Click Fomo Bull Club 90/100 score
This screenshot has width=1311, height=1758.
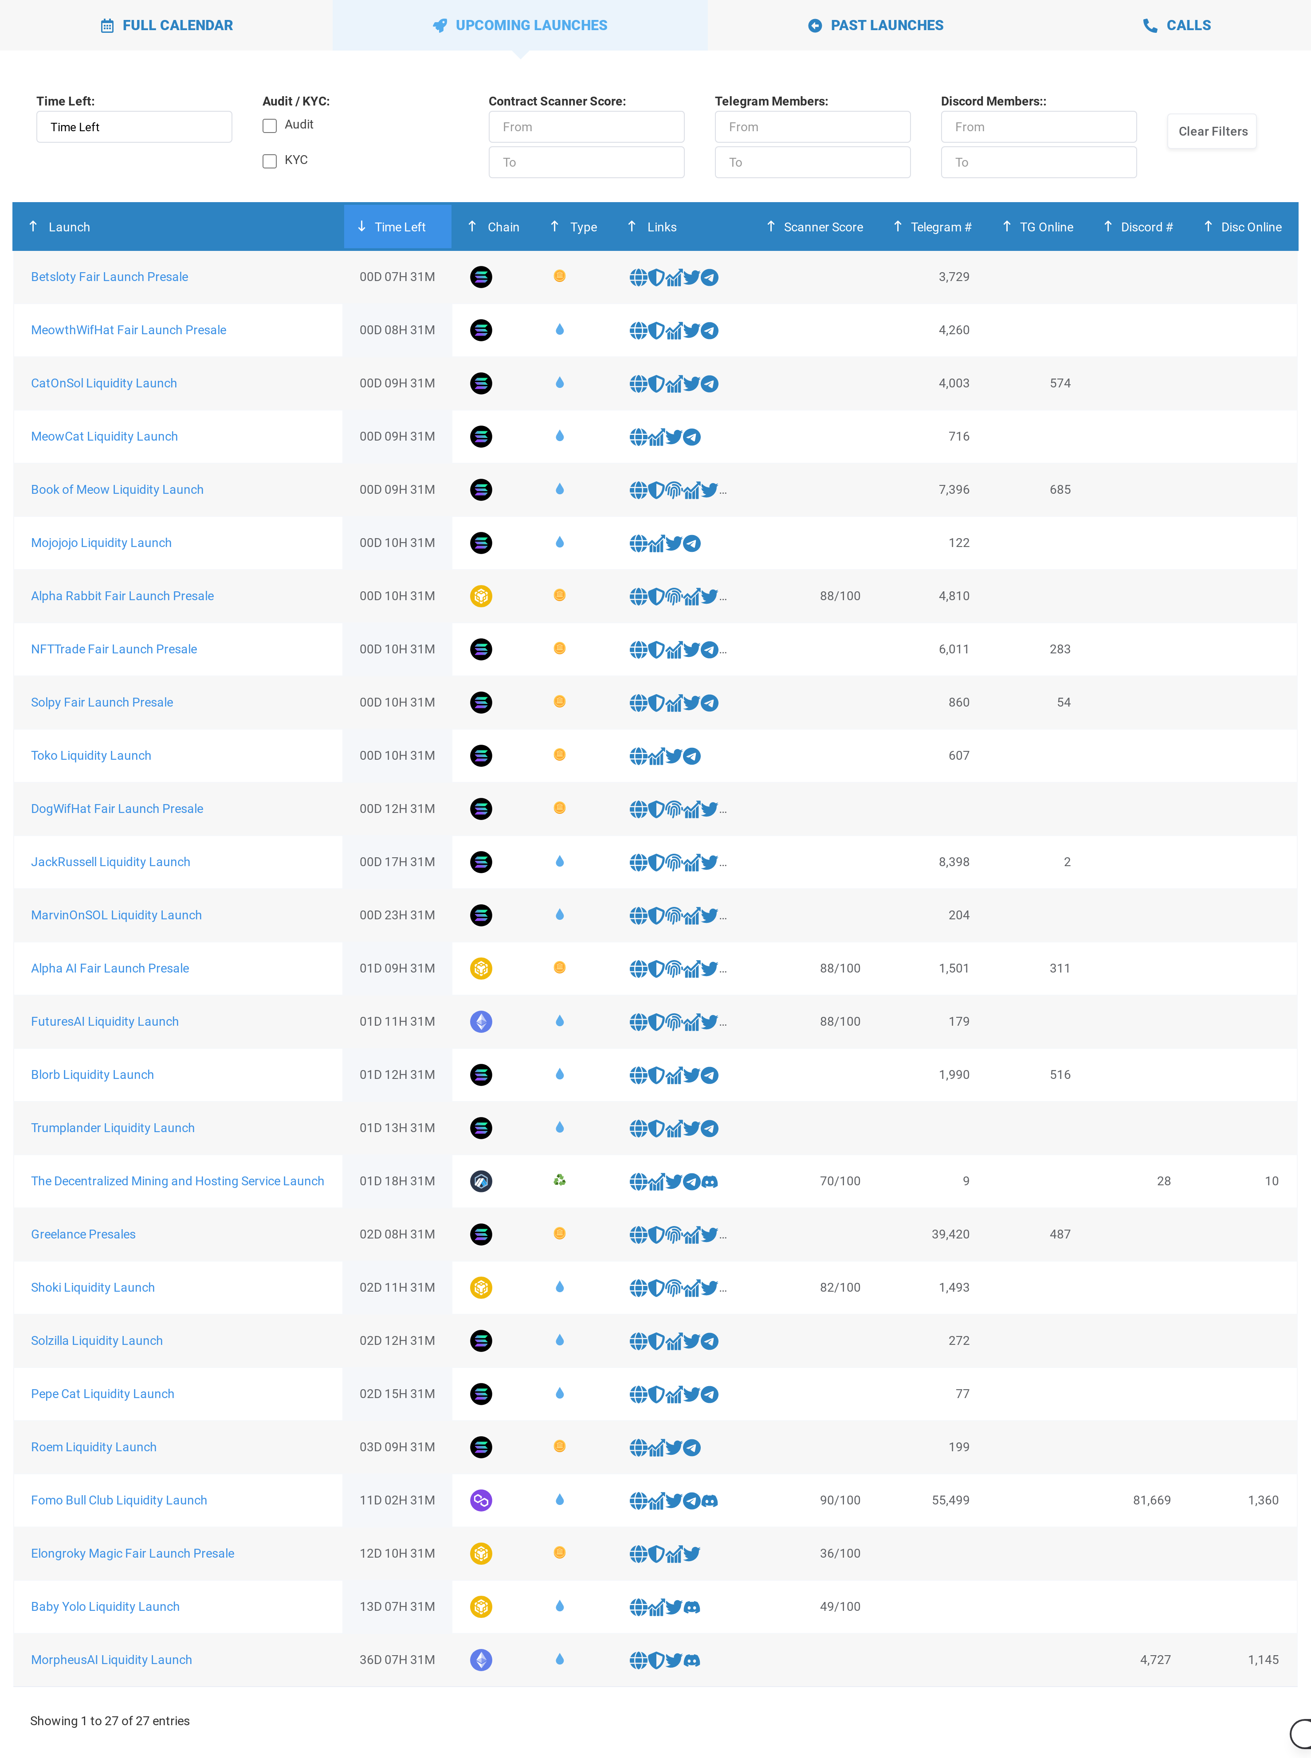click(840, 1500)
